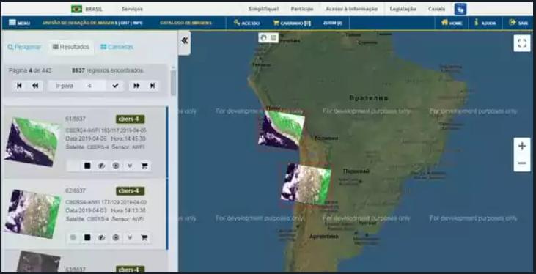Jump to the first results page

tap(19, 86)
